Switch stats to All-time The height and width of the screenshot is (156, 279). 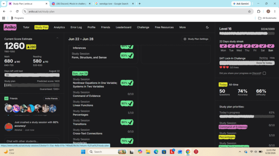233,84
